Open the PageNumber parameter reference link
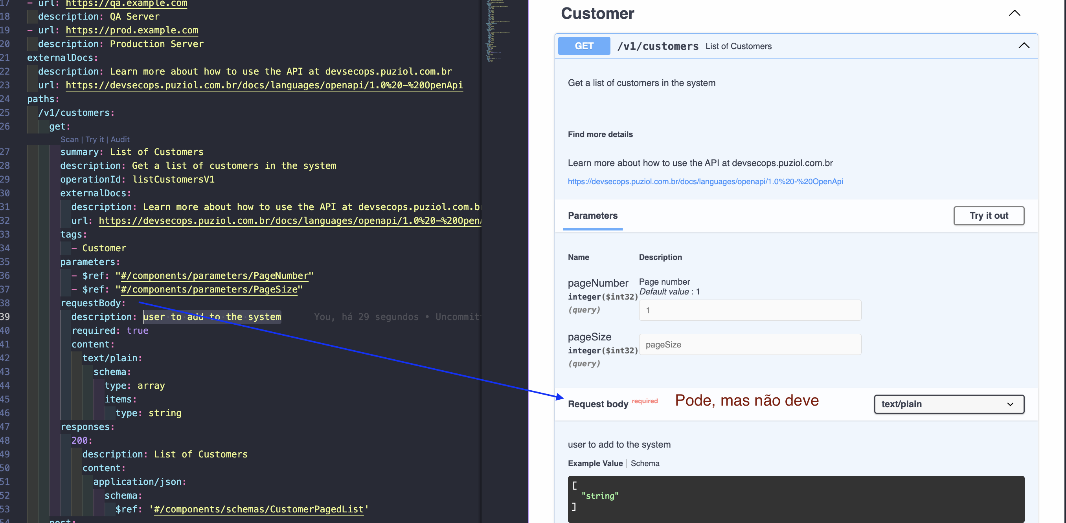 click(214, 276)
